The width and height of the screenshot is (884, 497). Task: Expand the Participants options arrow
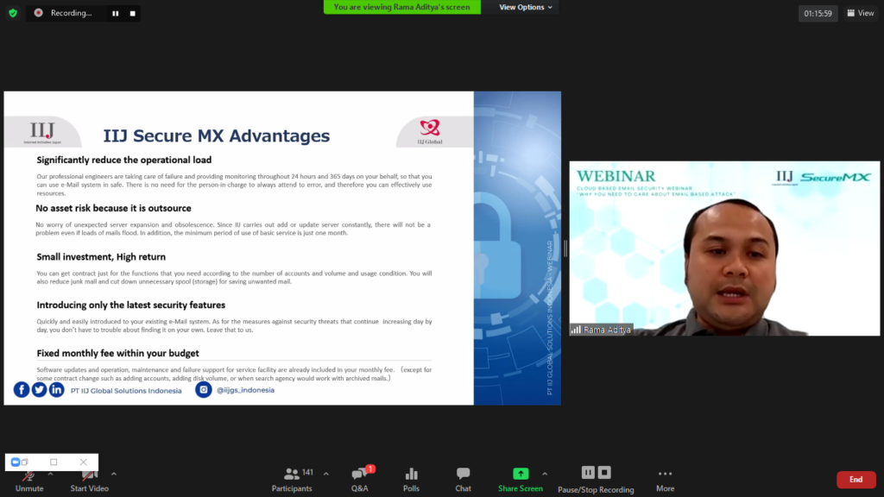[x=325, y=474]
